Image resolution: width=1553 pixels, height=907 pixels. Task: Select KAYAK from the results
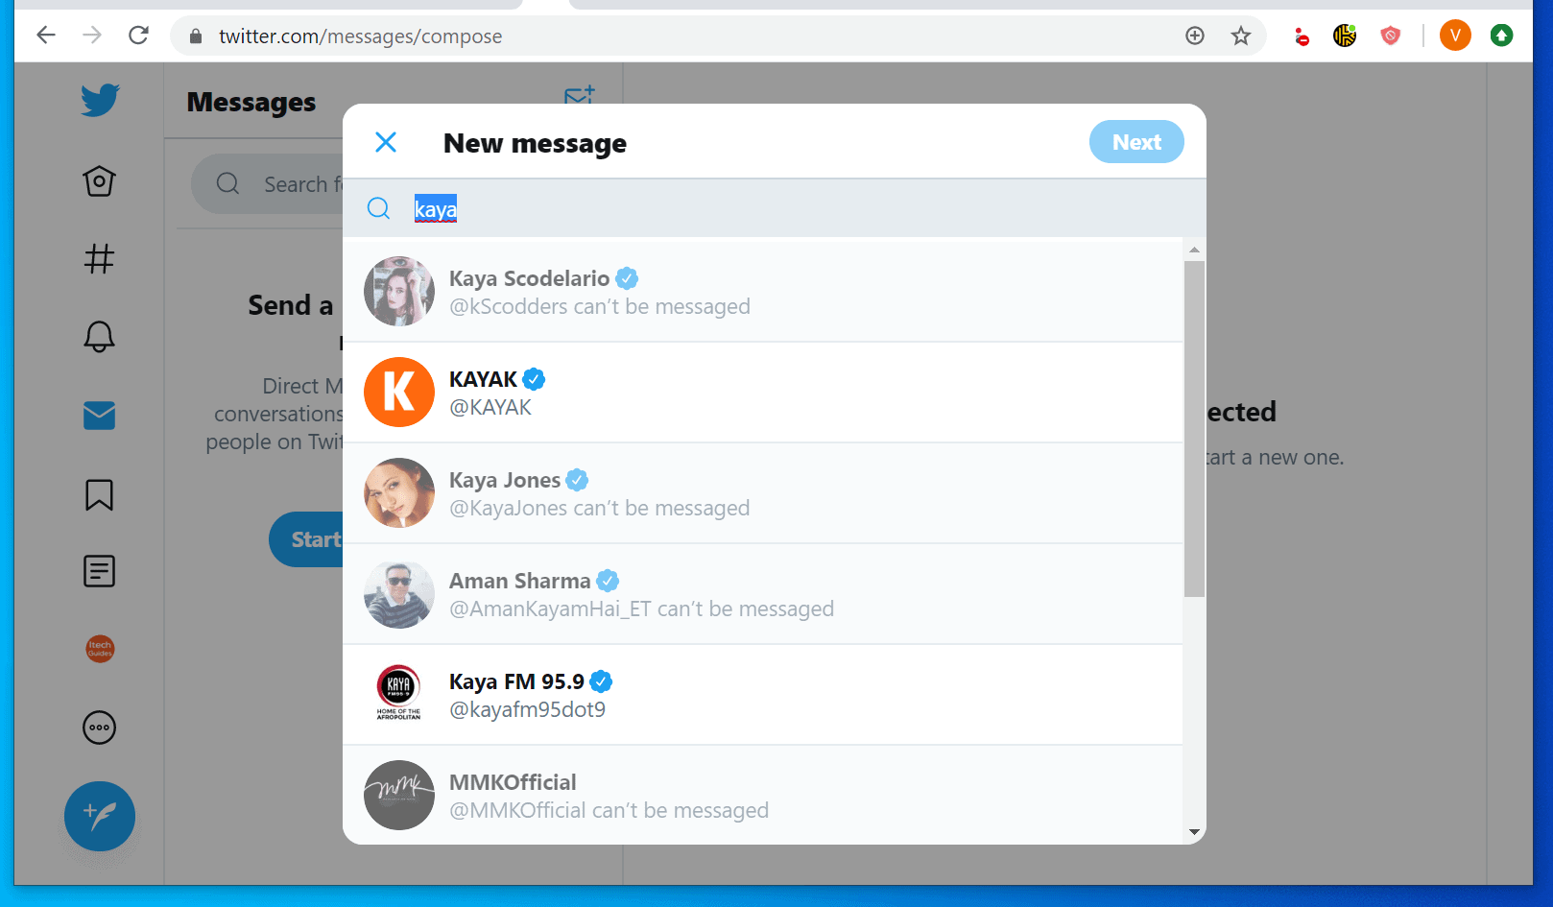[762, 392]
